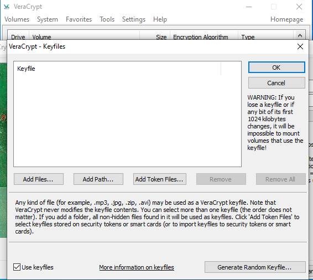Open the Settings menu
Viewport: 313px width, 280px height.
click(134, 19)
